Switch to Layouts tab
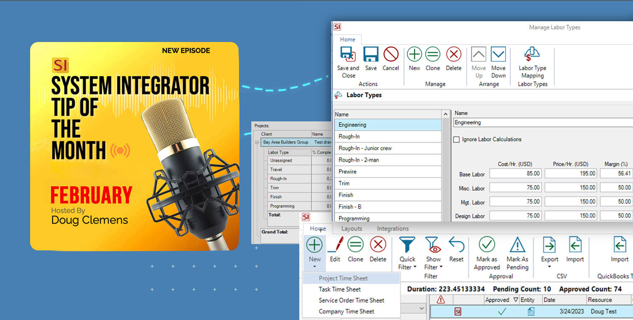 pyautogui.click(x=352, y=228)
